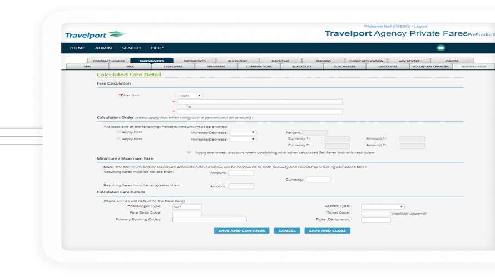This screenshot has width=495, height=278.
Task: Open the Max tab
Action: [130, 67]
